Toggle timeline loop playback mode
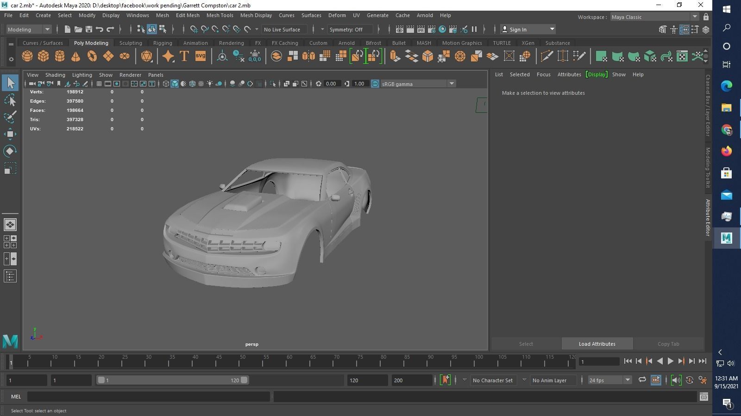Viewport: 741px width, 416px height. (642, 380)
